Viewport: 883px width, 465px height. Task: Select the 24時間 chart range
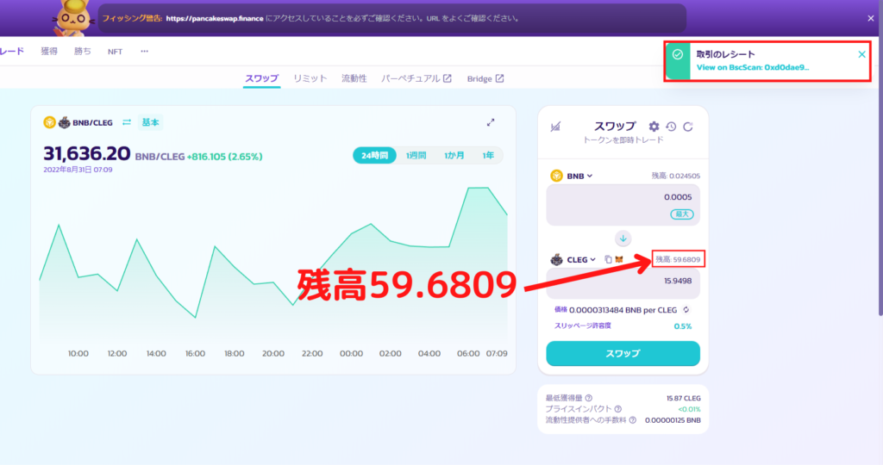[374, 155]
